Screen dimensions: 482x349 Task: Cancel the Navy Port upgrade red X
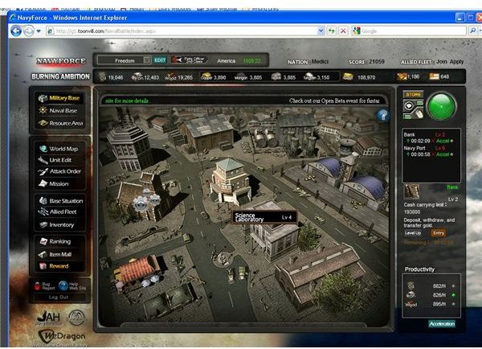(x=433, y=154)
